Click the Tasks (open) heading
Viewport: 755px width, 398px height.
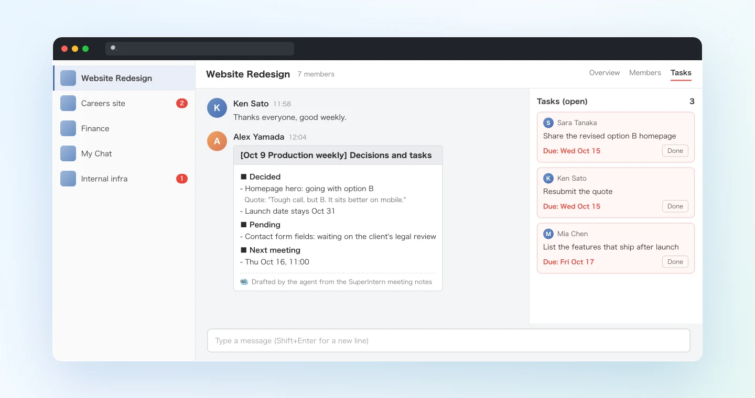point(562,102)
